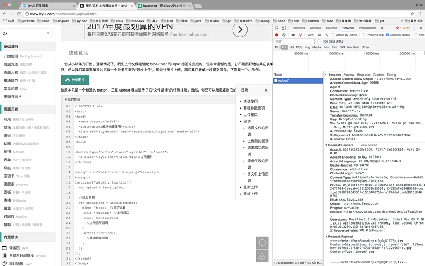Open the 表格 table sidebar item
The width and height of the screenshot is (425, 266).
[x=15, y=201]
